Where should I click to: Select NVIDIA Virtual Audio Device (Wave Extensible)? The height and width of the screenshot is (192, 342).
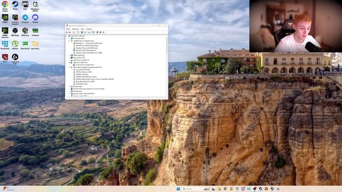pos(95,79)
